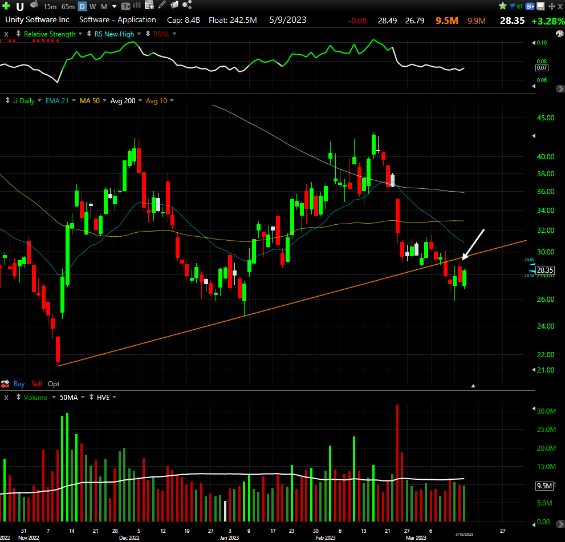
Task: Open the U Daily dropdown arrow
Action: (x=39, y=100)
